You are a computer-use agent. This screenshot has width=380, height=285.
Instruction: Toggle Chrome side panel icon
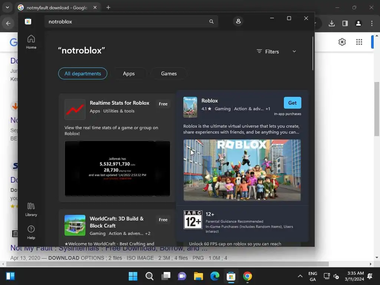click(x=345, y=23)
